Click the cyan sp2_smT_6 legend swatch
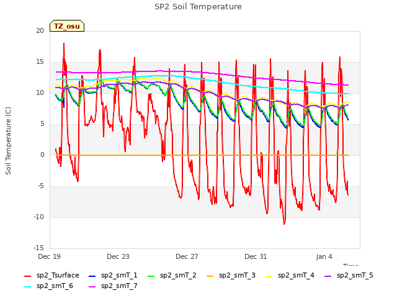This screenshot has width=397, height=298. (27, 287)
